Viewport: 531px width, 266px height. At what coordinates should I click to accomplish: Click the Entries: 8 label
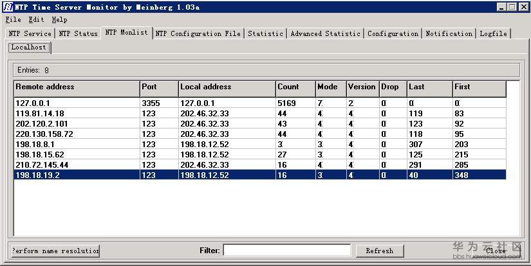pyautogui.click(x=33, y=70)
